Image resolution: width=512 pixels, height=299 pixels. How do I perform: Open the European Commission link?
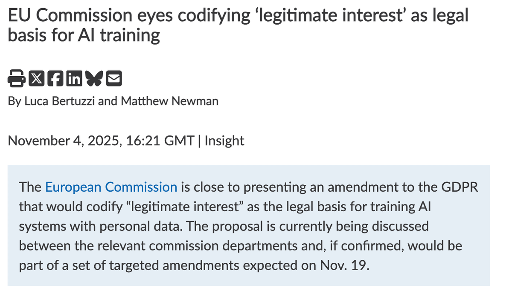(111, 187)
